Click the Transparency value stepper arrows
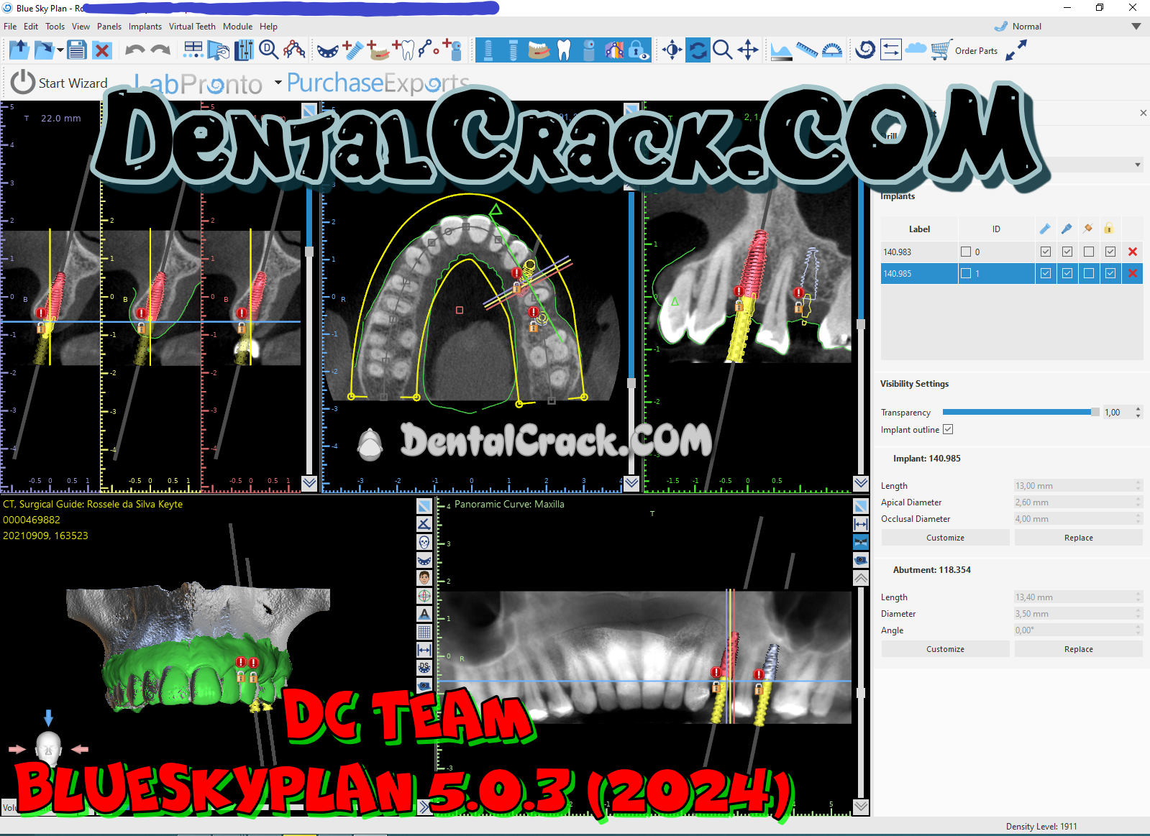Image resolution: width=1150 pixels, height=836 pixels. pyautogui.click(x=1138, y=412)
